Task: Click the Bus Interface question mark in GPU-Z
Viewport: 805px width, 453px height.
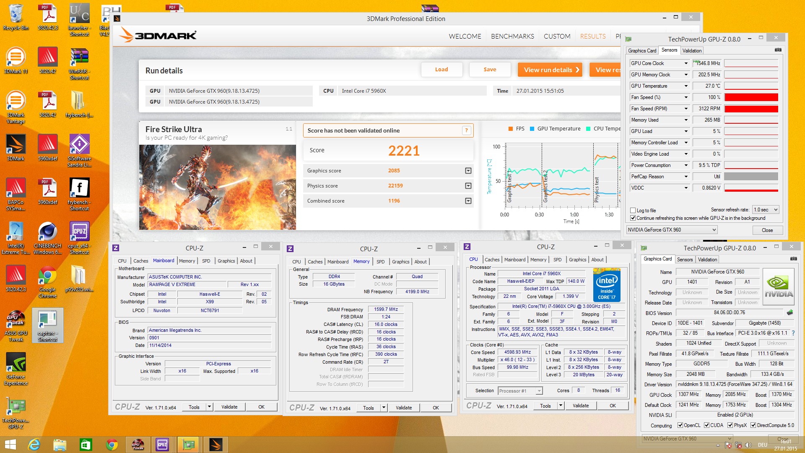Action: [793, 333]
